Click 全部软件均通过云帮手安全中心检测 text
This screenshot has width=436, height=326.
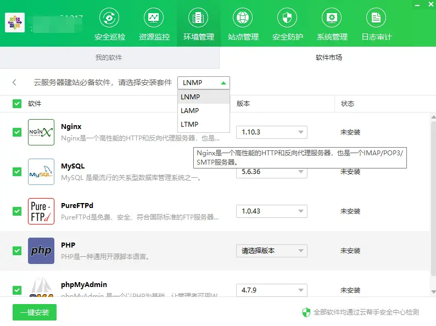366,312
